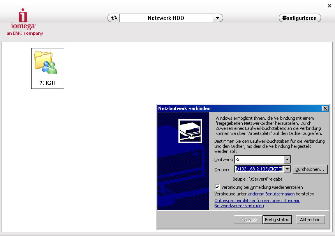The image size is (335, 236).
Task: Open the anderem Benutzernamen link
Action: (271, 194)
